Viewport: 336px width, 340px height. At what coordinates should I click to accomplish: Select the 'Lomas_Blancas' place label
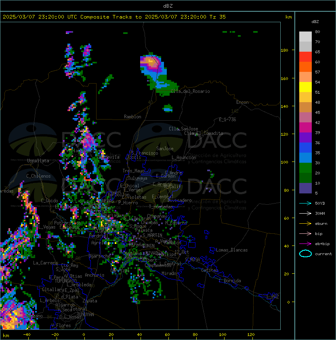232,250
